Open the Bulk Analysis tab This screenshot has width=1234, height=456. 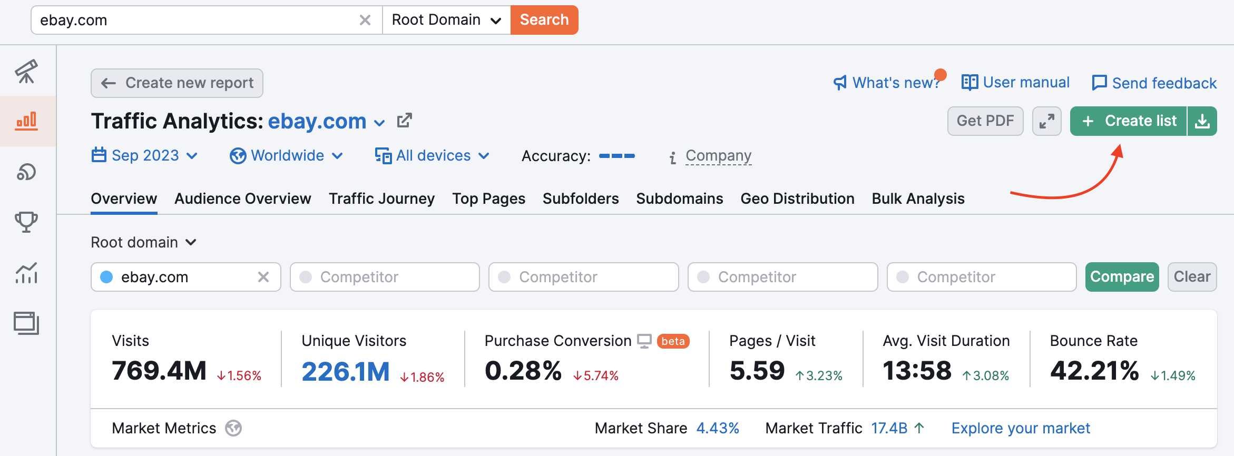[x=918, y=199]
